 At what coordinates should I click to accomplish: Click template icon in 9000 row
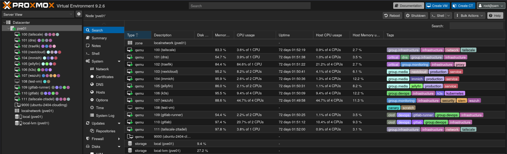[130, 136]
